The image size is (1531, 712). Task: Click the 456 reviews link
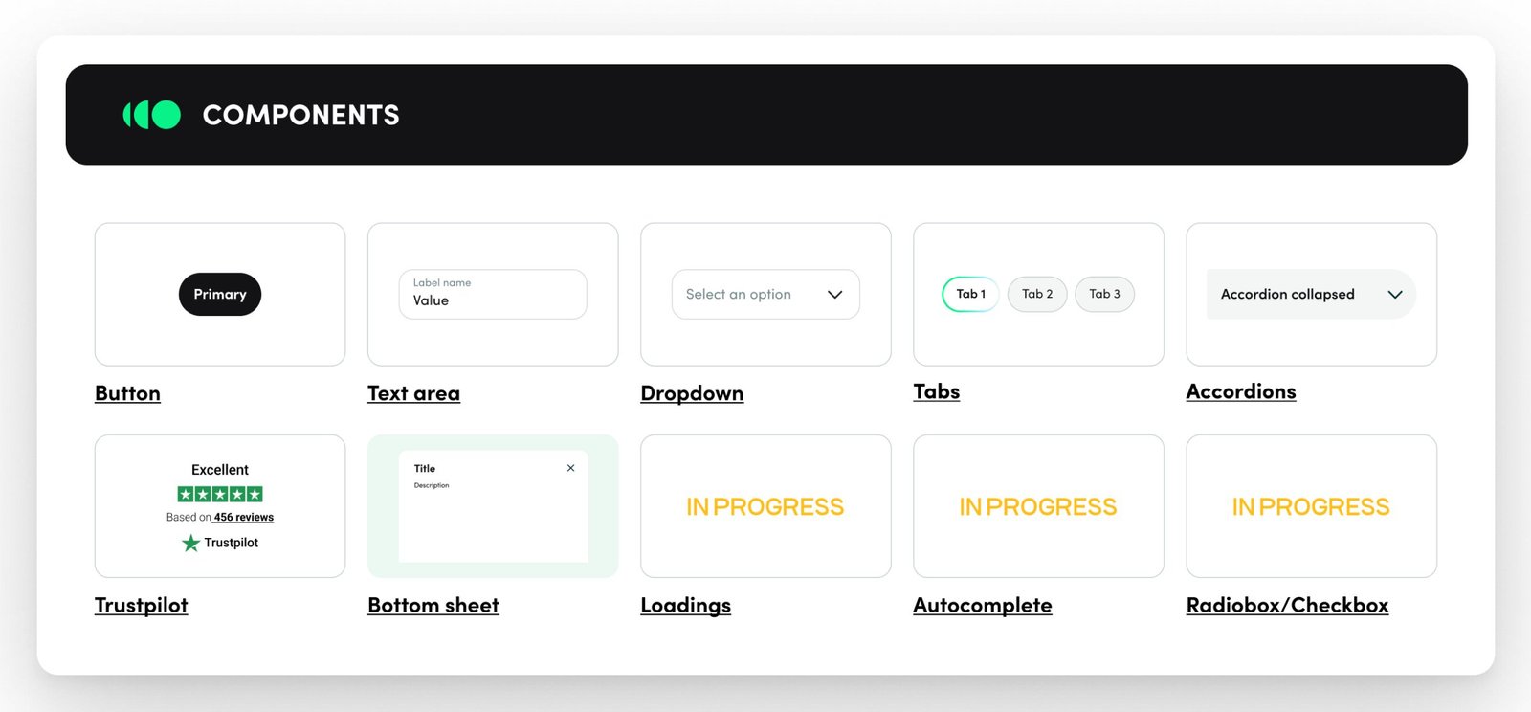tap(244, 517)
